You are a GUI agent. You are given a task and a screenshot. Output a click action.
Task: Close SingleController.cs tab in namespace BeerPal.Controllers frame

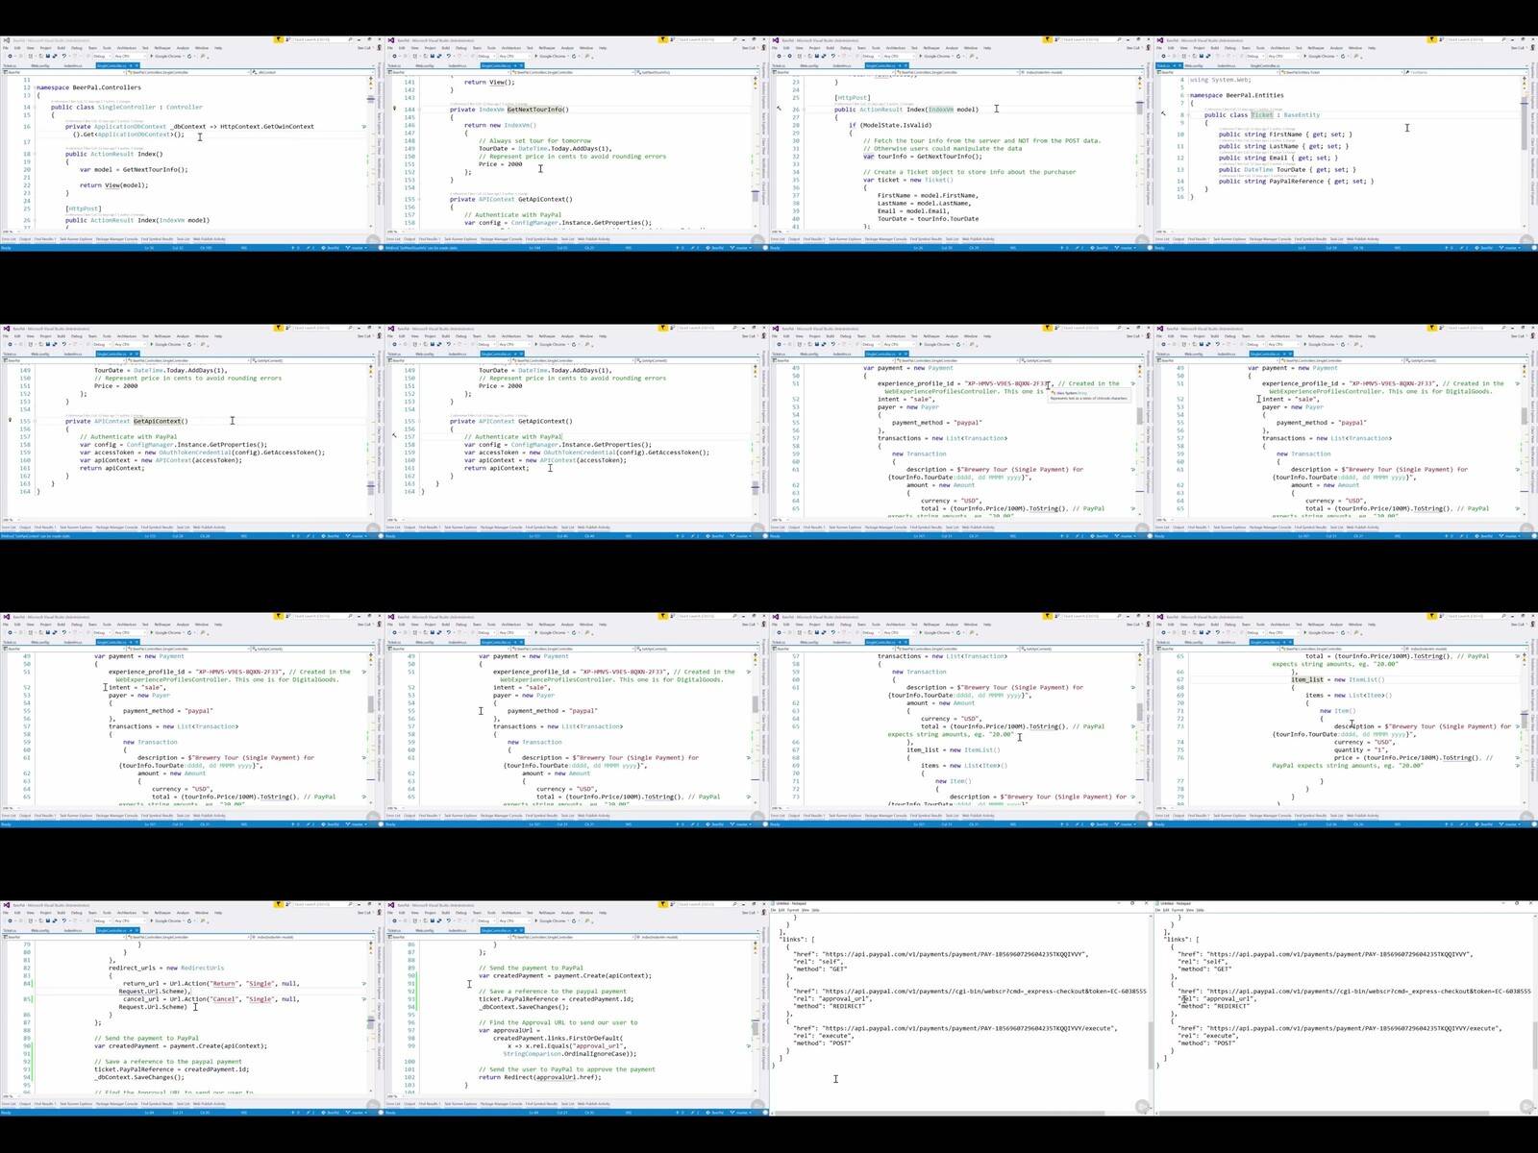[x=136, y=65]
